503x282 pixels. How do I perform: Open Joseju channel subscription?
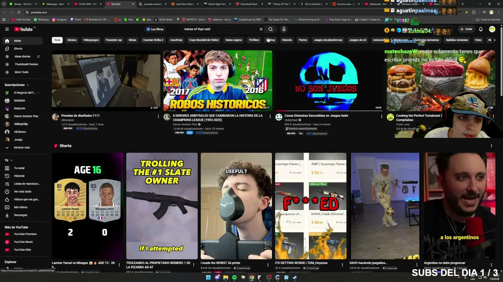click(22, 140)
